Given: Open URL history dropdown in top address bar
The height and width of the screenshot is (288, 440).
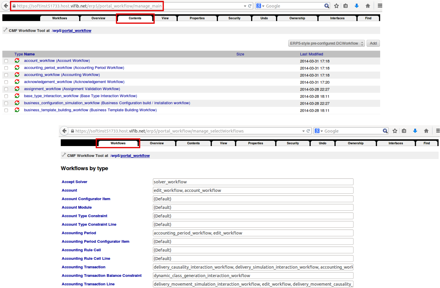Looking at the screenshot, I should coord(245,6).
